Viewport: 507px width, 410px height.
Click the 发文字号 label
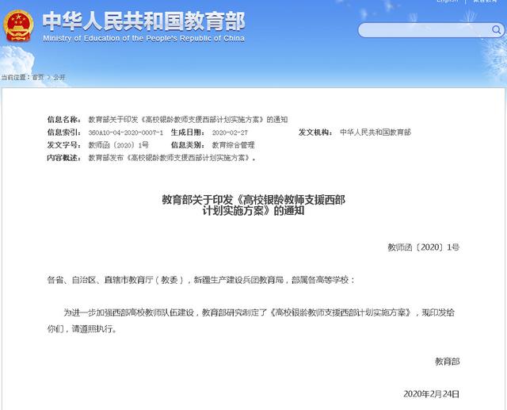pyautogui.click(x=64, y=145)
